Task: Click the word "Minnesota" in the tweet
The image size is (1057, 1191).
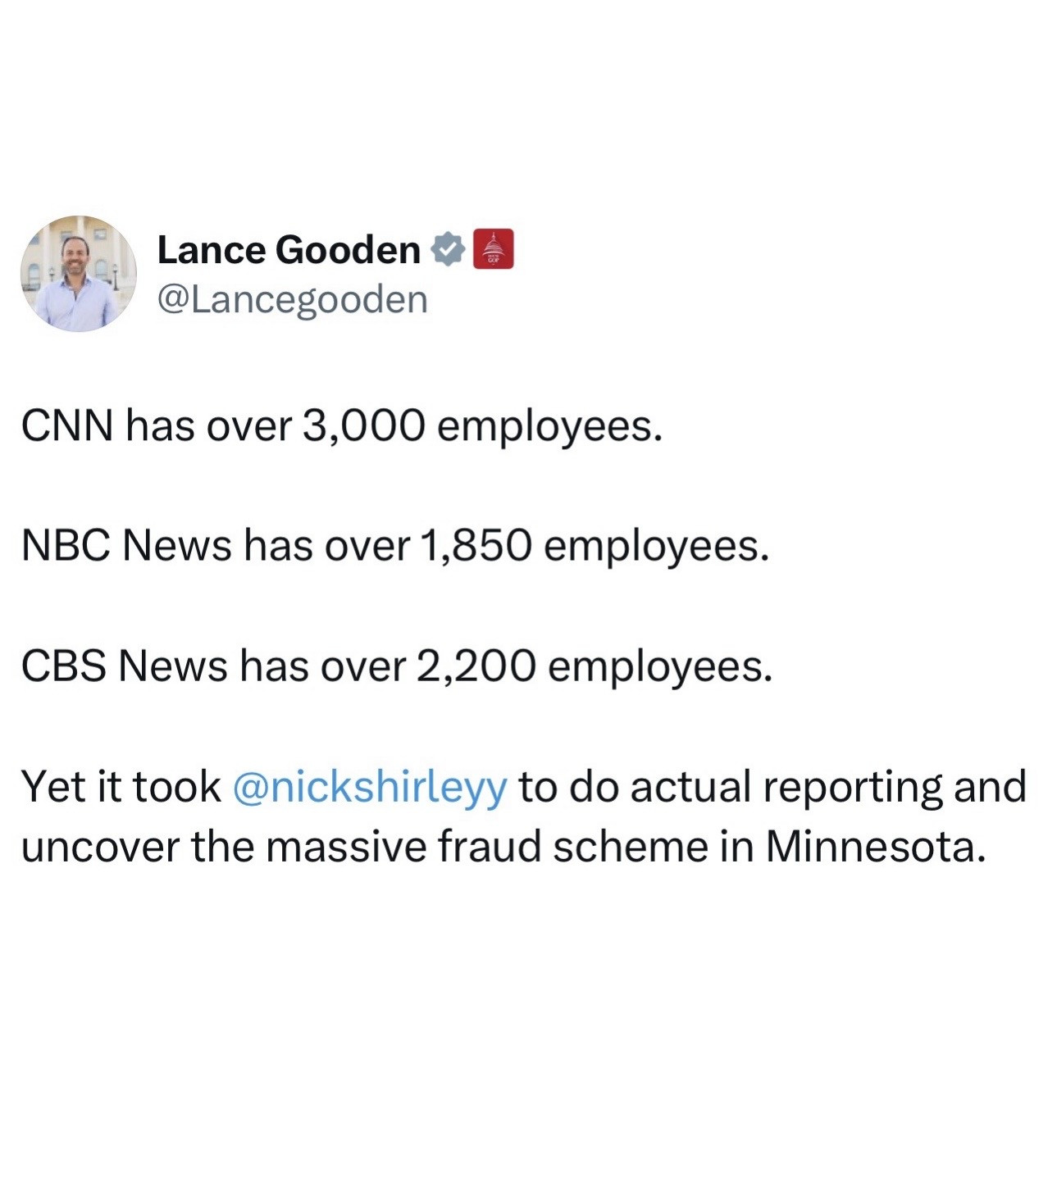Action: click(x=874, y=847)
